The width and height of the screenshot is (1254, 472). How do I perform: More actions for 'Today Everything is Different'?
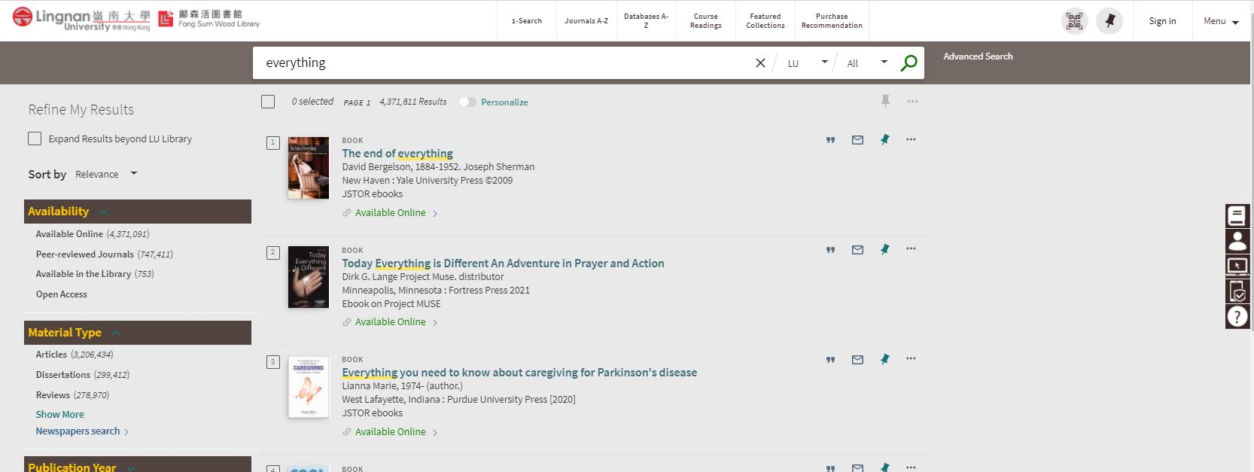911,248
